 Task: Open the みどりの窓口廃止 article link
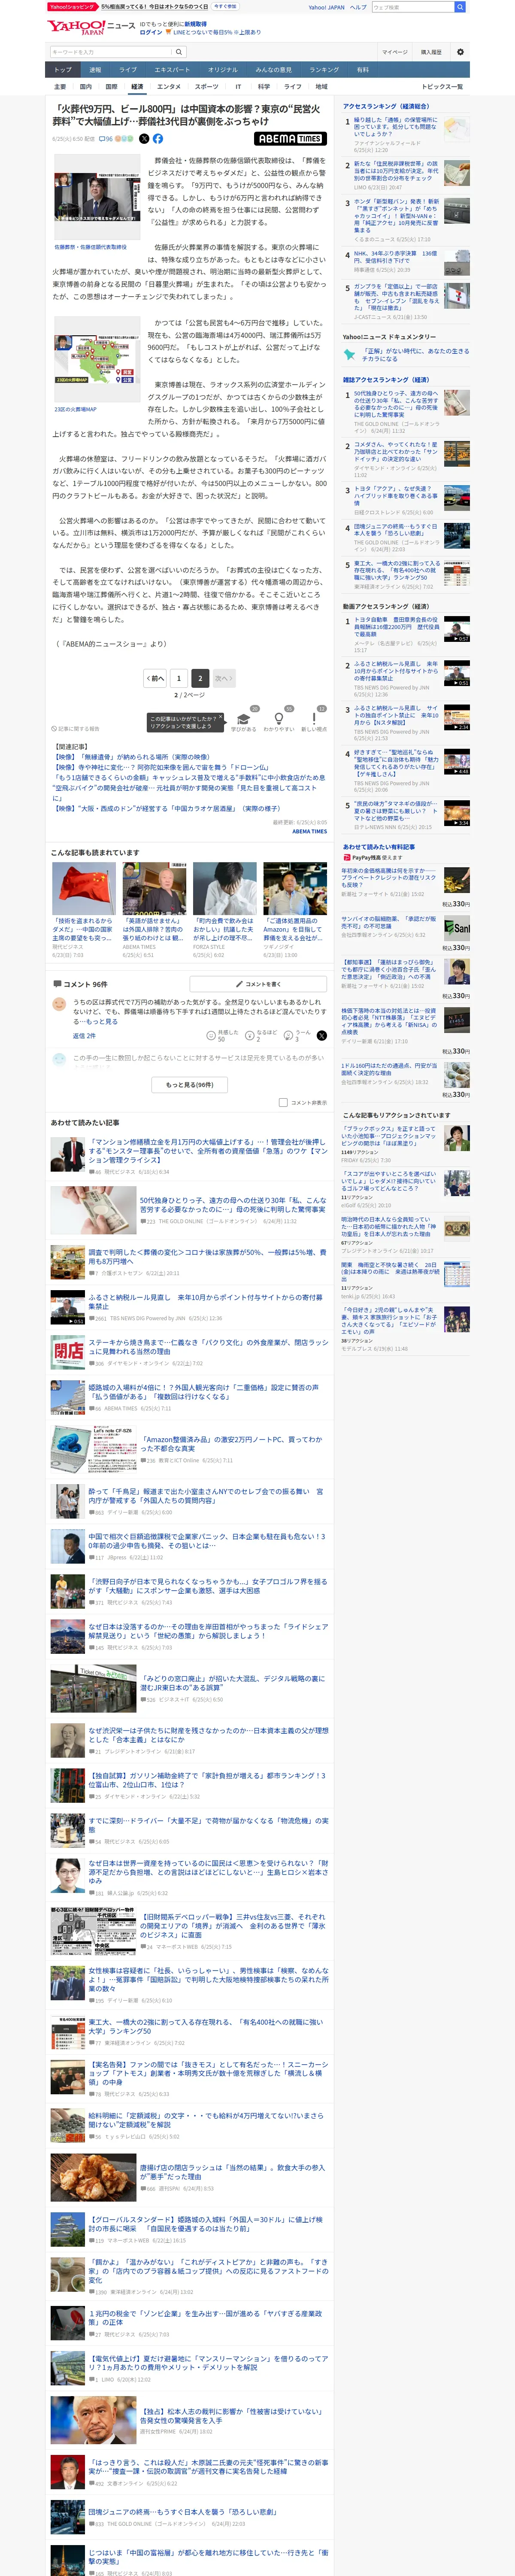click(x=233, y=1684)
